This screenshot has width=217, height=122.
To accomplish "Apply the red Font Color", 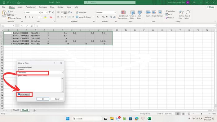I will tap(51, 17).
